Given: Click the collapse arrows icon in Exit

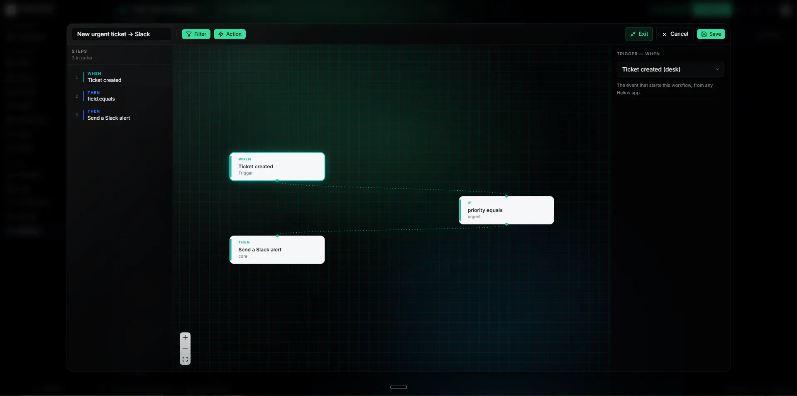Looking at the screenshot, I should [x=633, y=34].
